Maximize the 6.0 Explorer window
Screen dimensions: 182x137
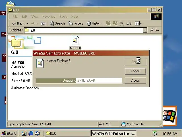[154, 10]
